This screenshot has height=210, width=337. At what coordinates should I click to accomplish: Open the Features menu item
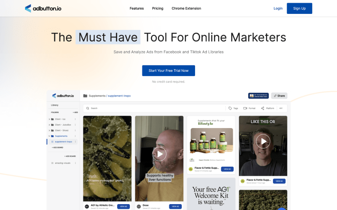click(x=136, y=8)
